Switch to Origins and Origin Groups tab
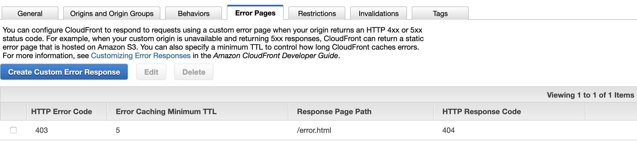Image resolution: width=637 pixels, height=144 pixels. coord(112,13)
